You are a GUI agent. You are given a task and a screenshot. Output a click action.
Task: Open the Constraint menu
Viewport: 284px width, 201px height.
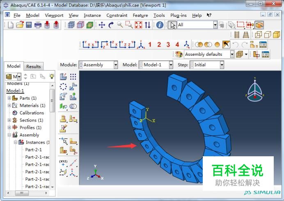pyautogui.click(x=117, y=16)
